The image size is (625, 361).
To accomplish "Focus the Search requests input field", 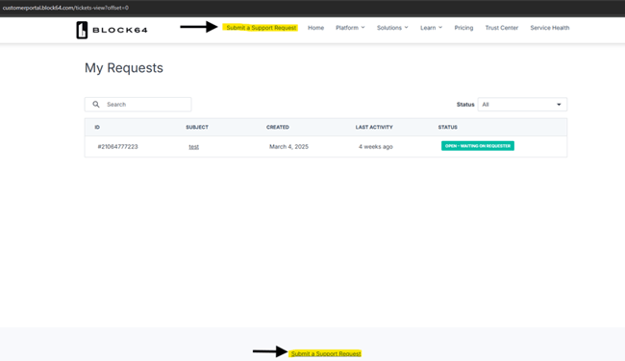I will (137, 105).
